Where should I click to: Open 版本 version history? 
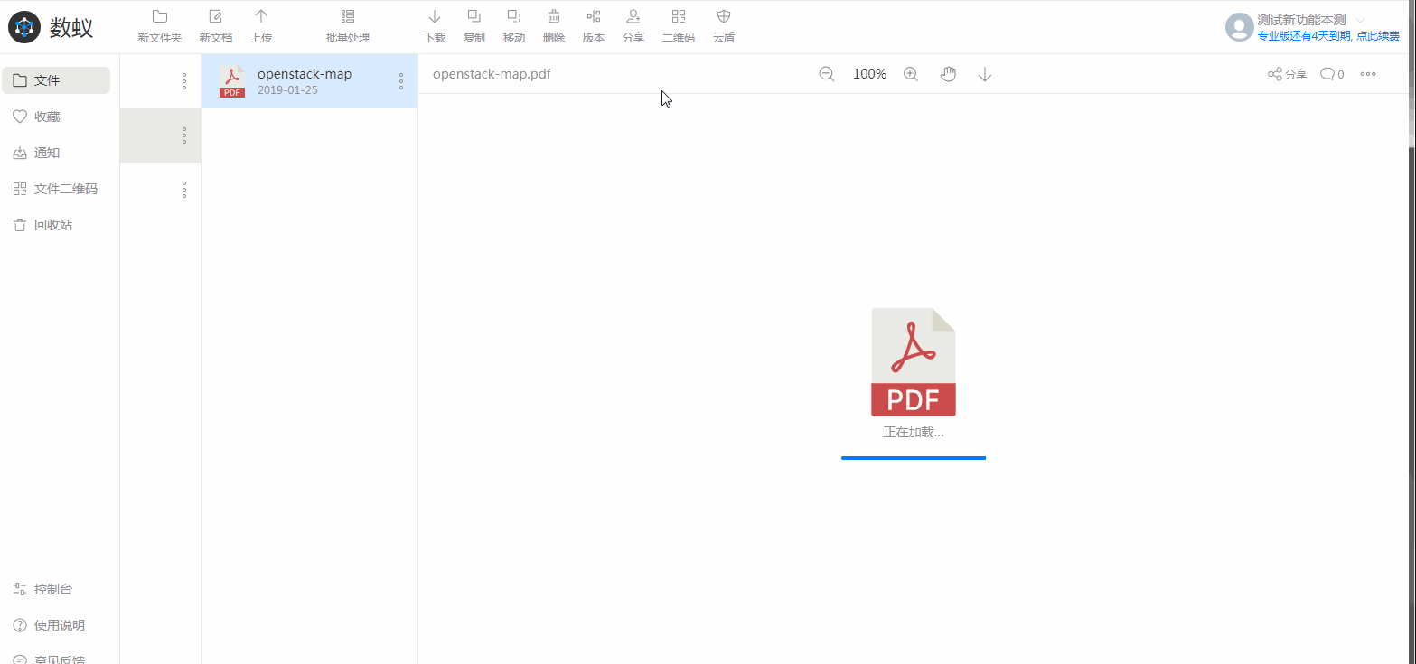[594, 27]
